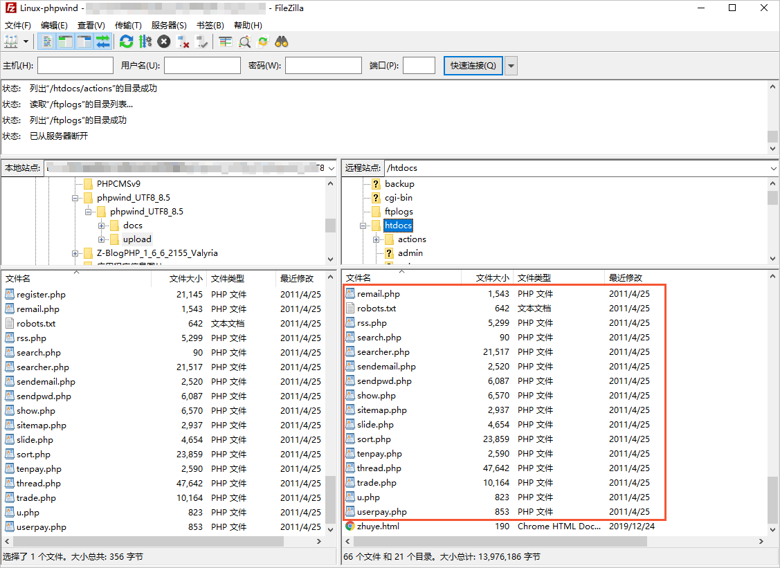Click the 主机(H) host input field
This screenshot has width=780, height=568.
click(x=75, y=66)
